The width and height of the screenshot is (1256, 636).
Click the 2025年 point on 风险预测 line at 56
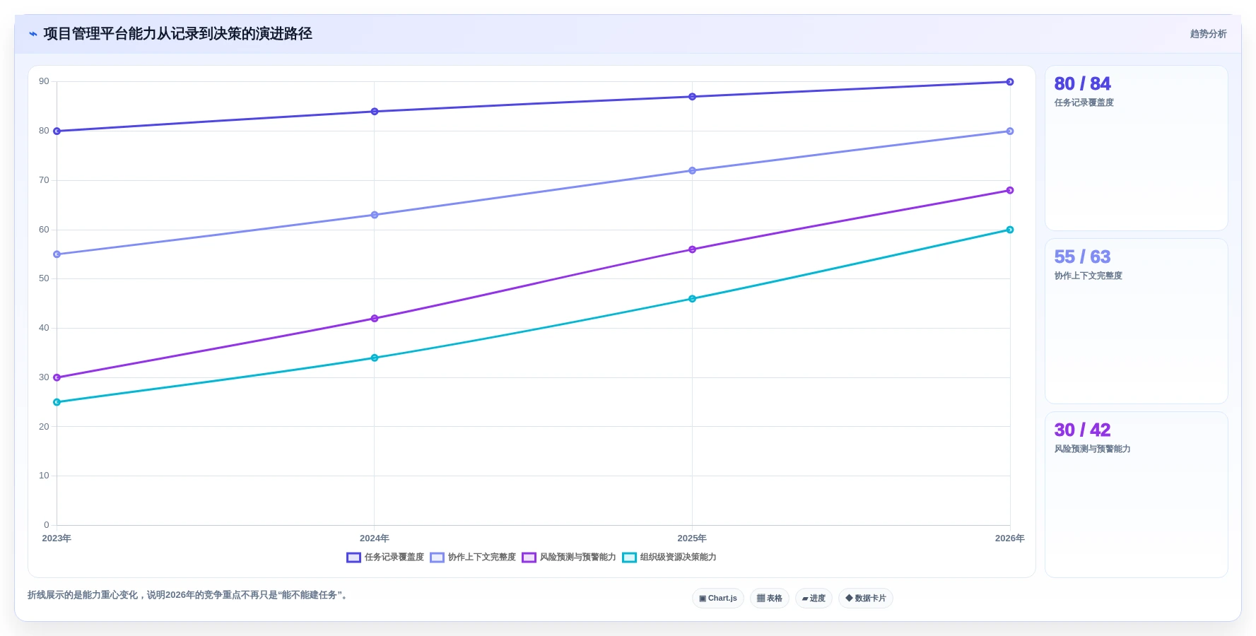692,249
